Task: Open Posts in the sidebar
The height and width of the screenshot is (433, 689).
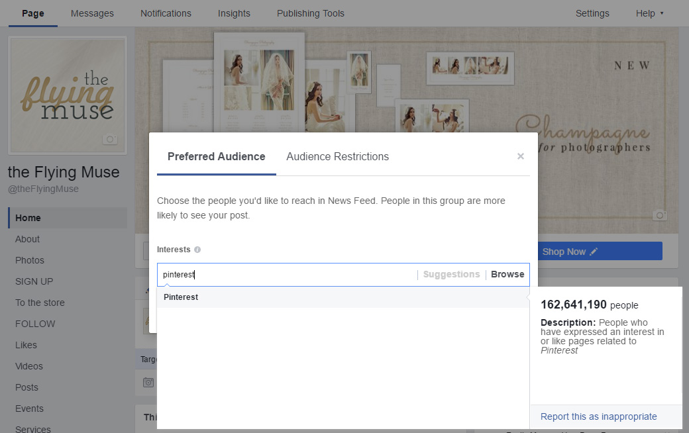Action: (26, 387)
